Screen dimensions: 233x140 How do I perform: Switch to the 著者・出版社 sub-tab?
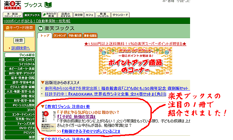tap(90, 36)
